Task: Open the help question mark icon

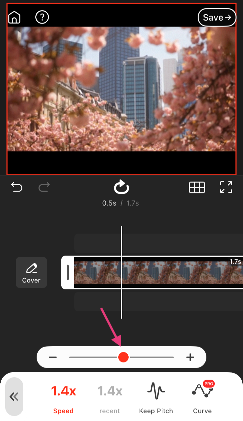Action: click(x=42, y=17)
